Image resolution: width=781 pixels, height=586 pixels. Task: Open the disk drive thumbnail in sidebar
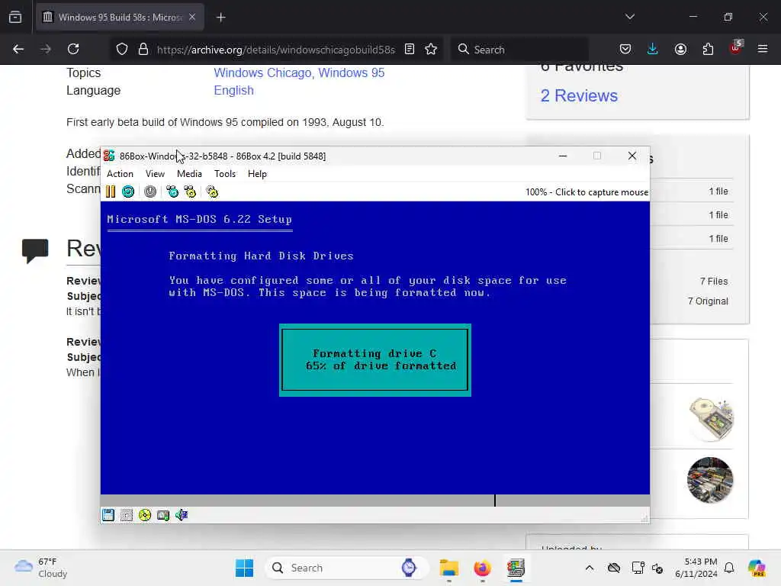pos(711,419)
